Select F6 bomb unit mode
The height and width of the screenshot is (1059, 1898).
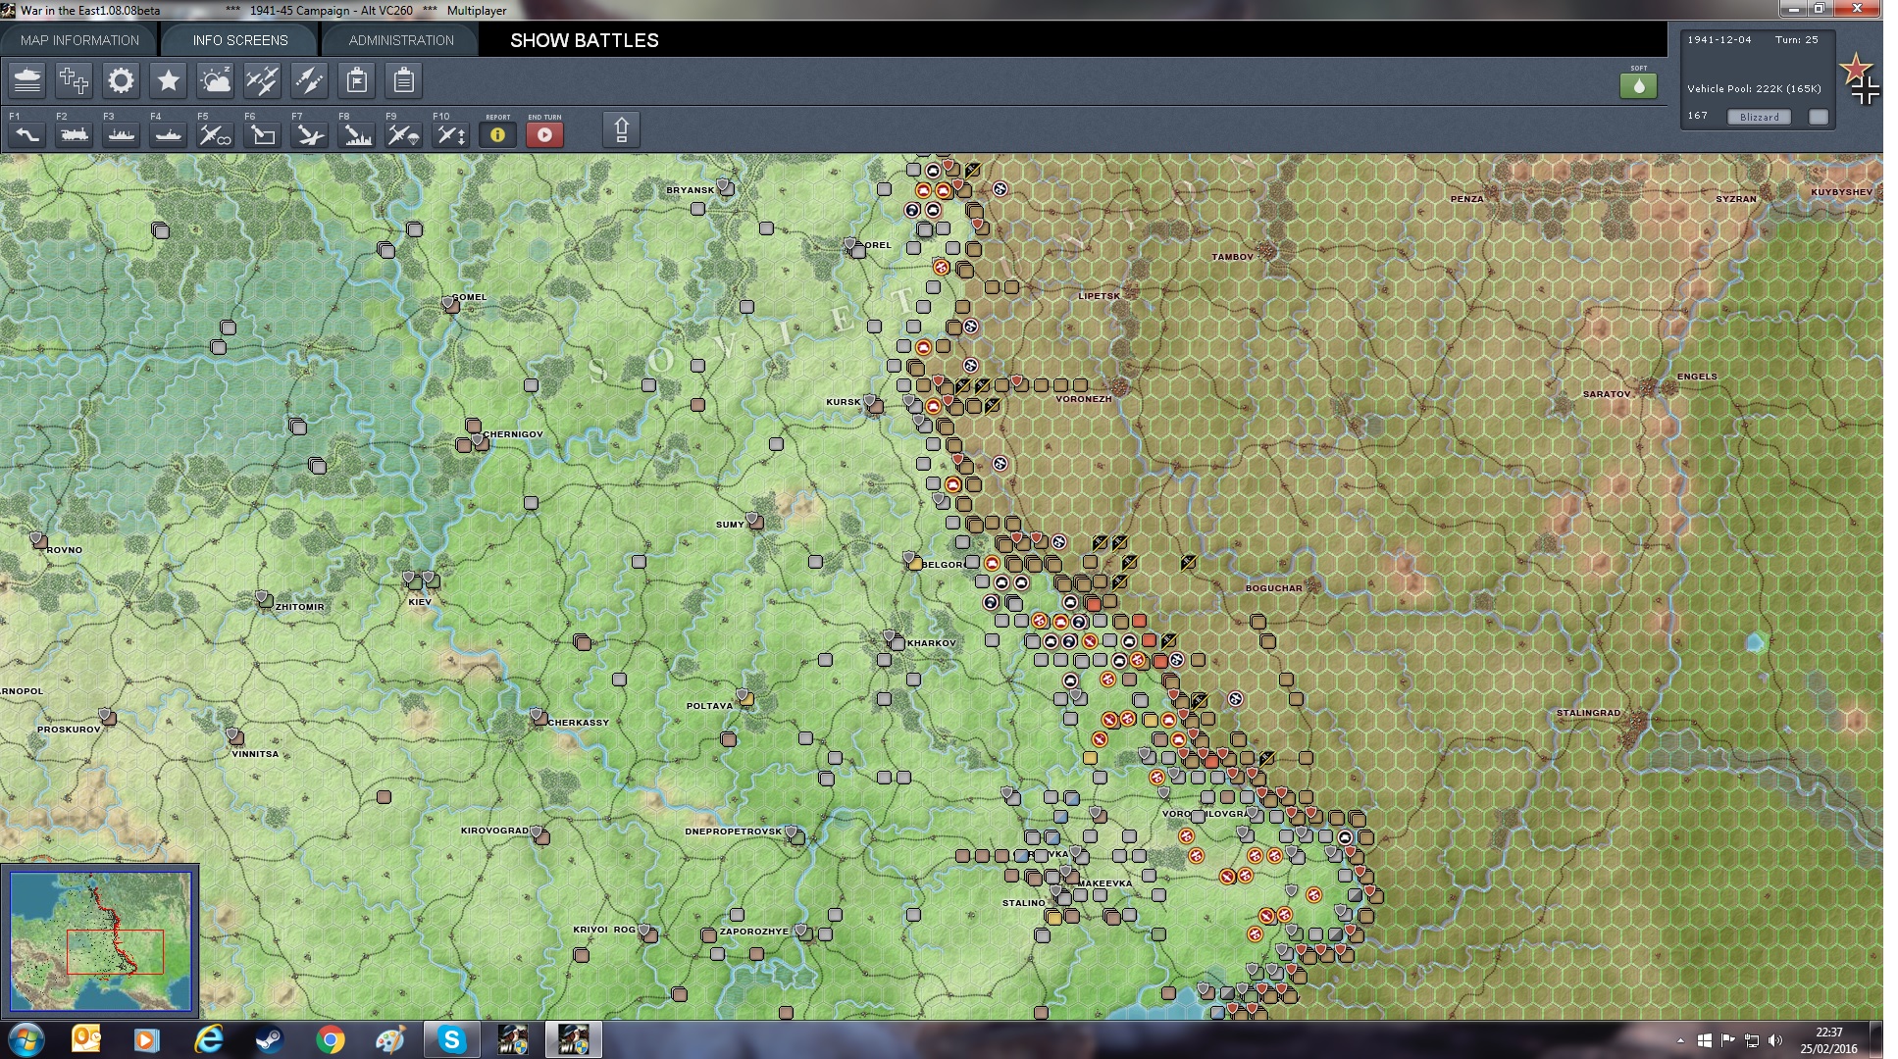click(262, 134)
